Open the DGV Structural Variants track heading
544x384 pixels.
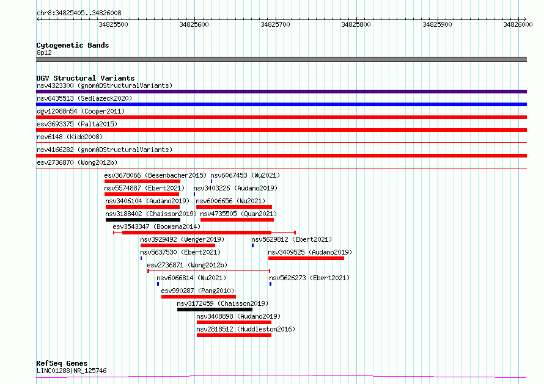tap(86, 78)
